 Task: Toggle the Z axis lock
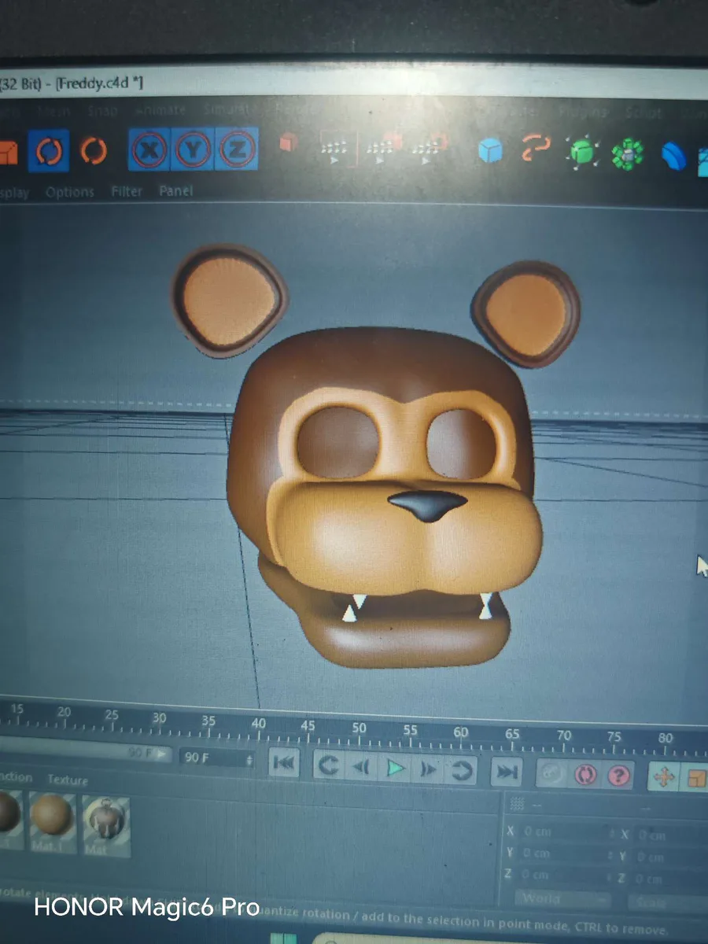pyautogui.click(x=236, y=149)
